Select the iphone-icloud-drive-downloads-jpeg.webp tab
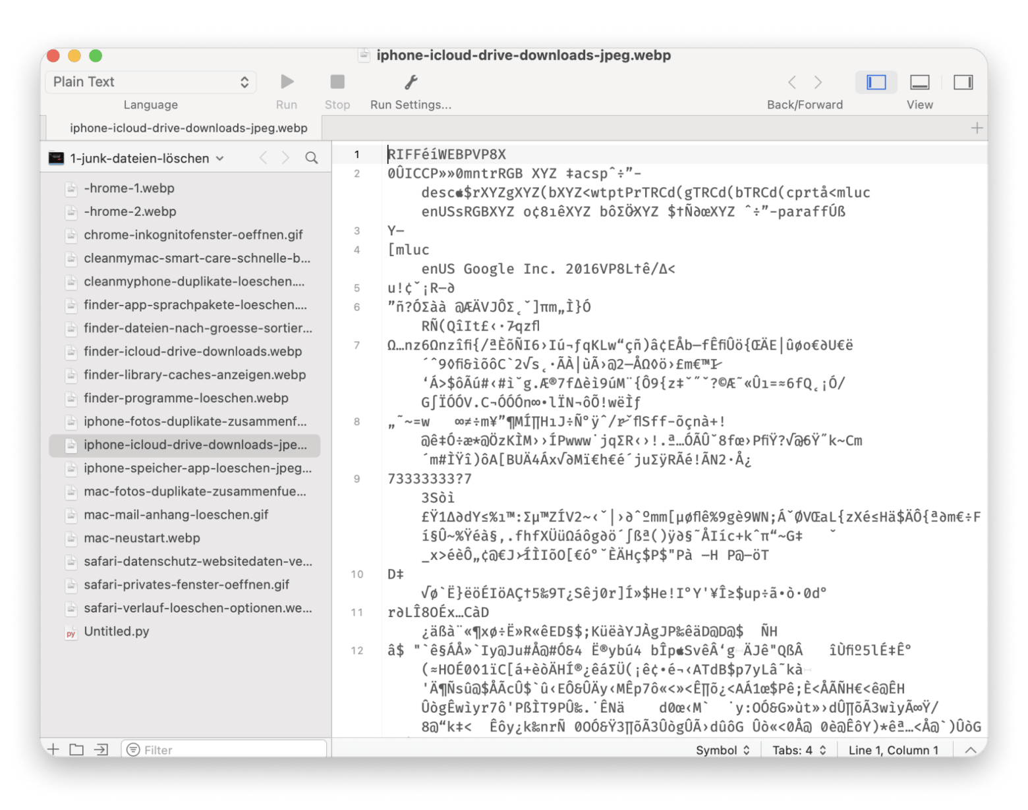 [188, 128]
